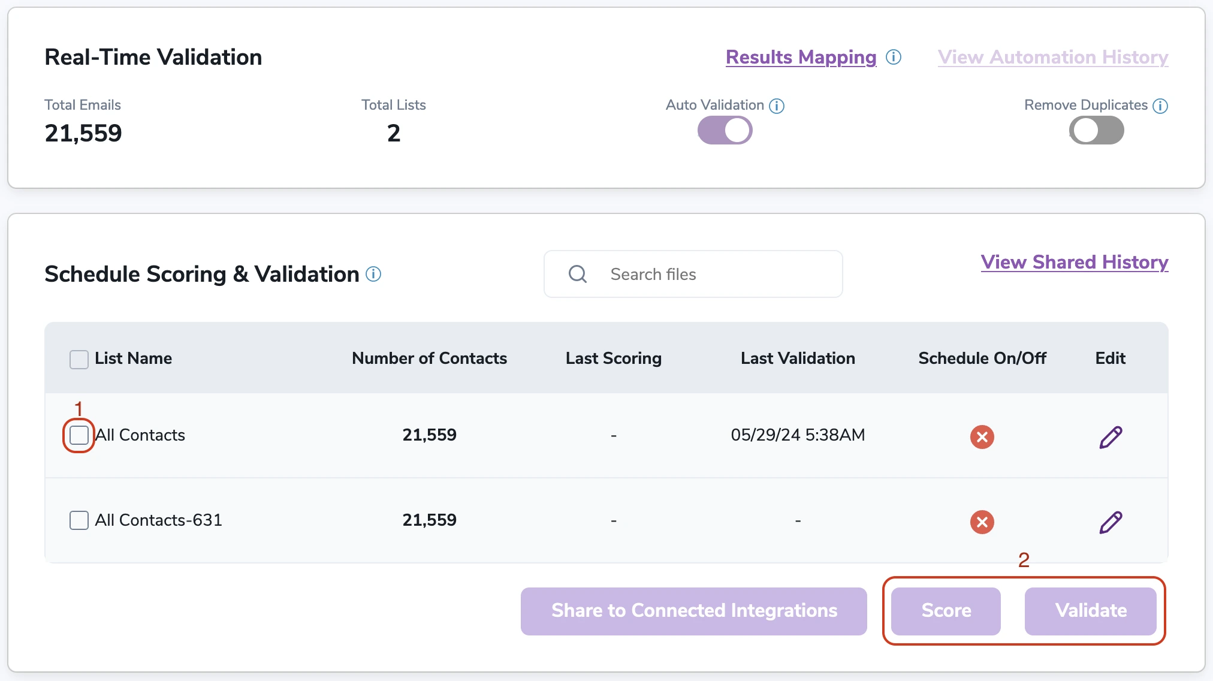Screen dimensions: 1213x681
Task: Click info icon beside Schedule Scoring & Validation
Action: pyautogui.click(x=373, y=274)
